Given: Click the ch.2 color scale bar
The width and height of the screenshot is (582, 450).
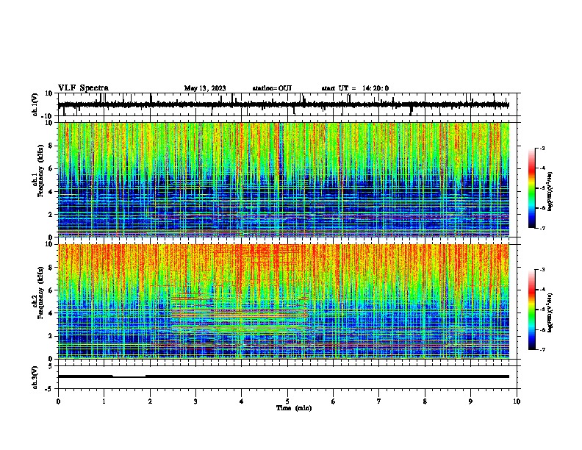Looking at the screenshot, I should tap(531, 310).
